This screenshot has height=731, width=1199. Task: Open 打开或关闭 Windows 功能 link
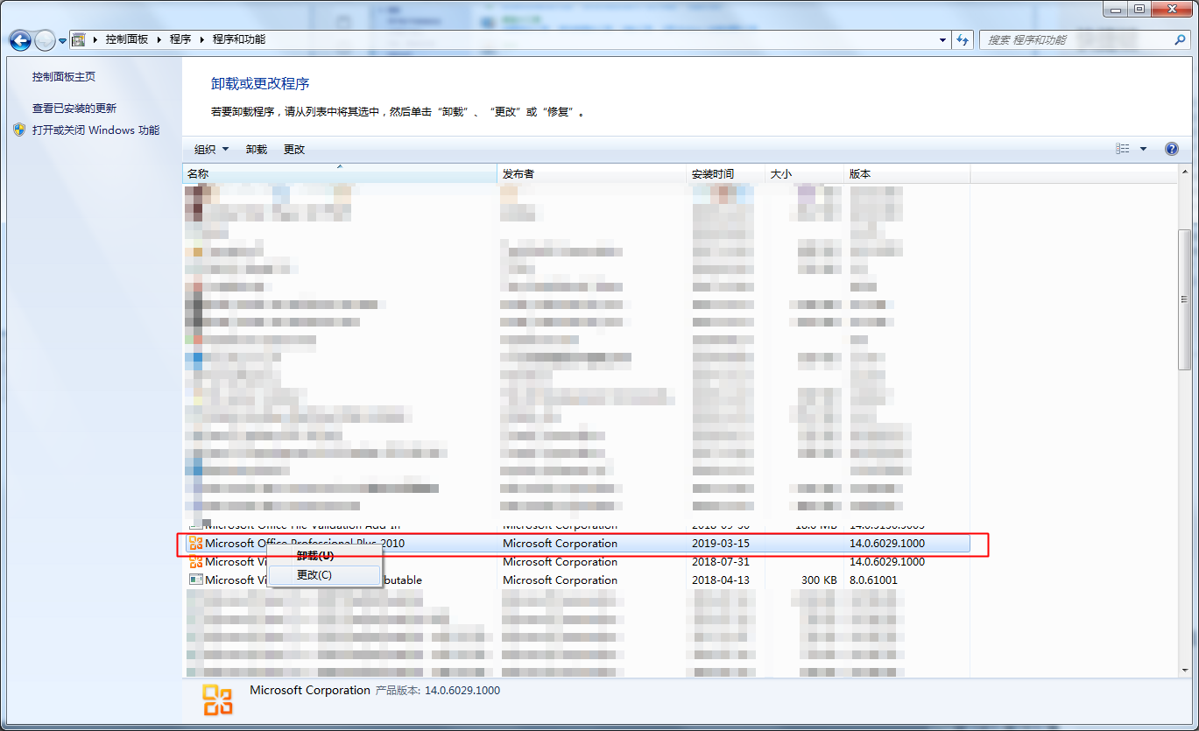tap(96, 130)
